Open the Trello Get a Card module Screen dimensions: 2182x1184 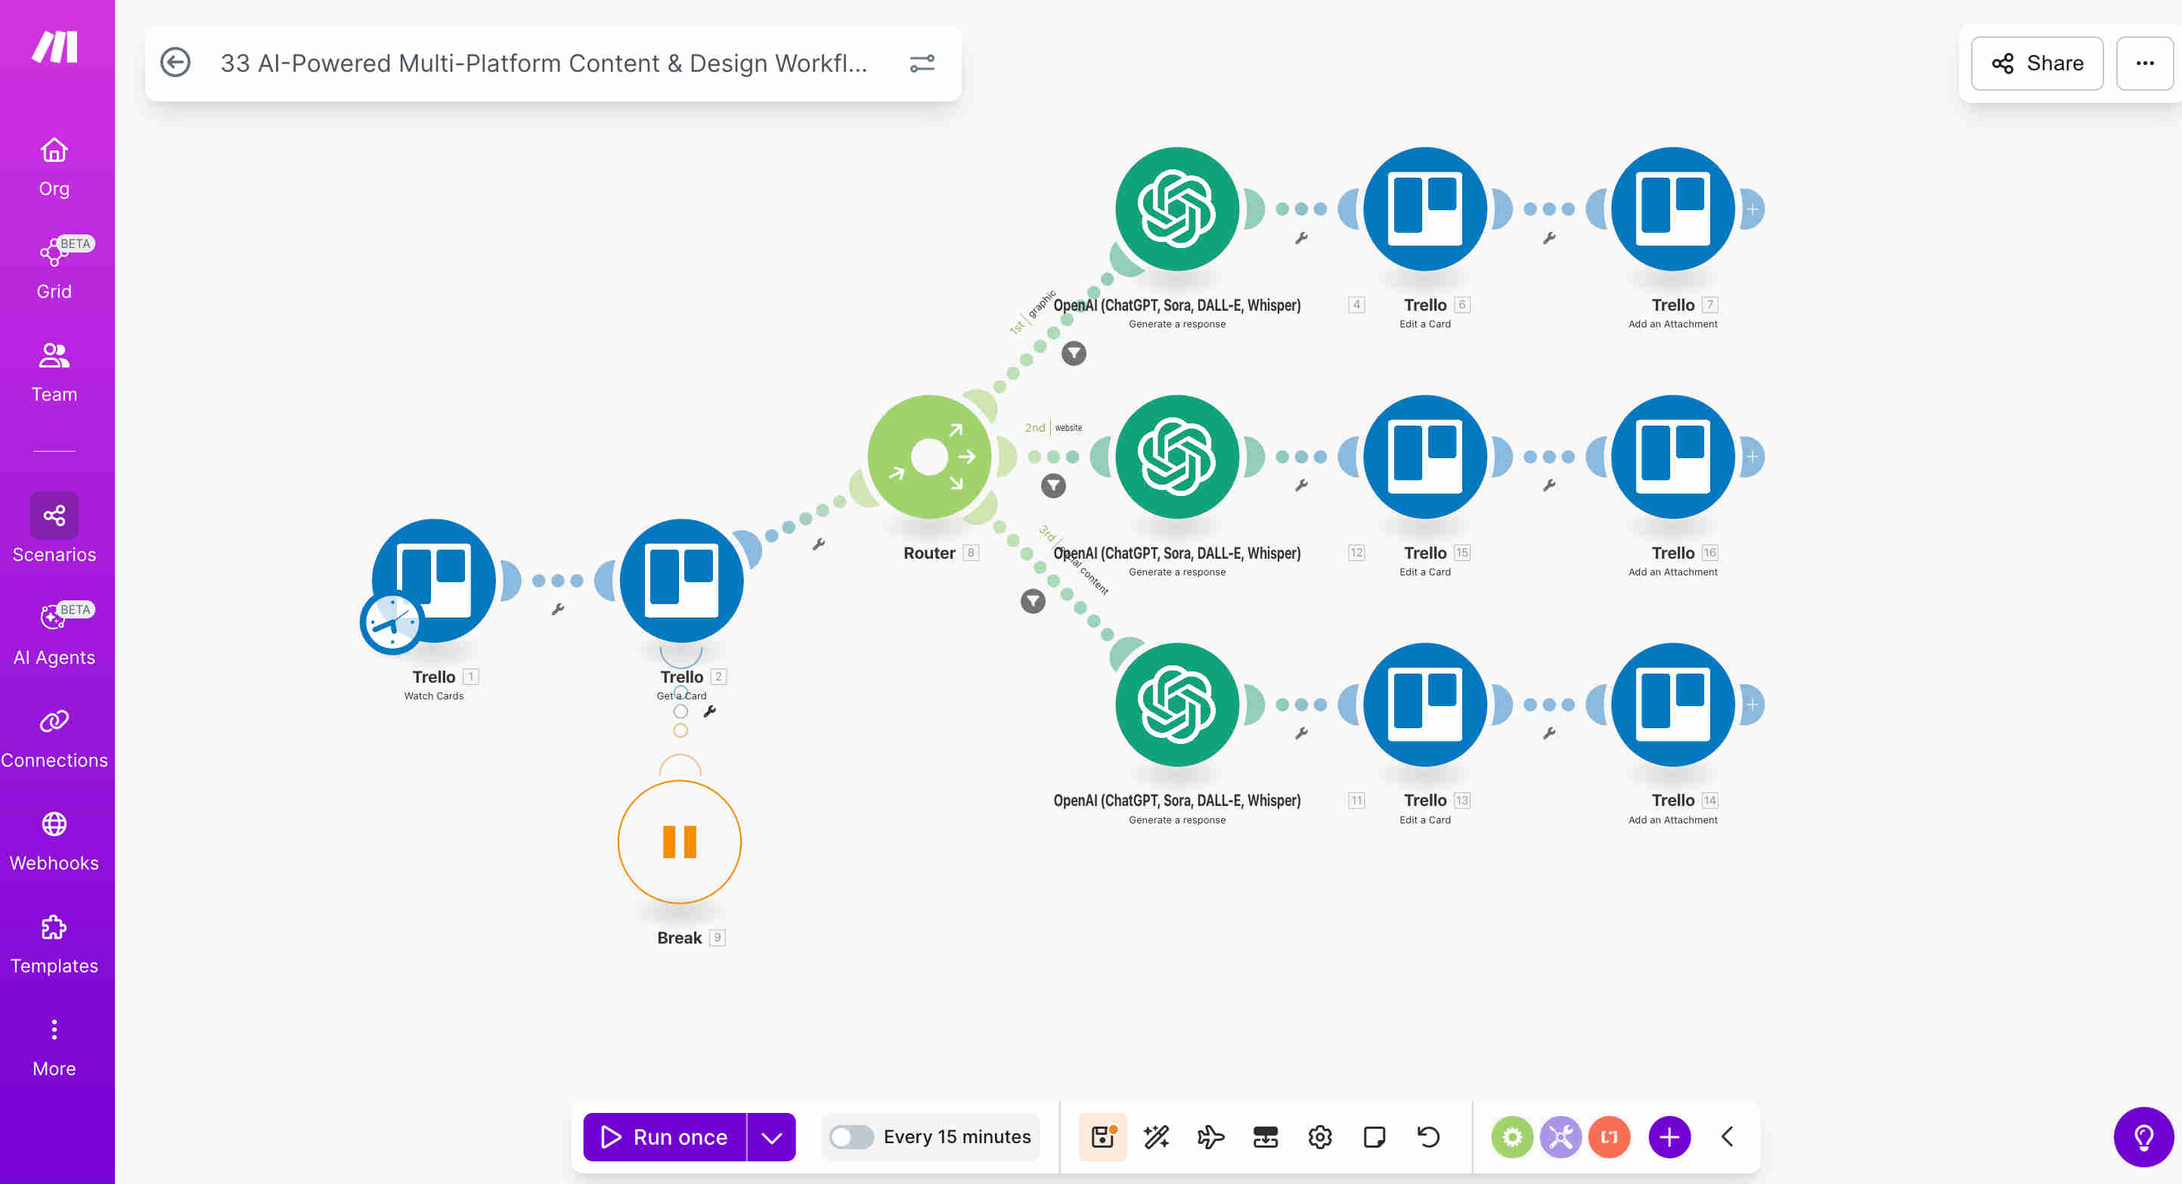pyautogui.click(x=681, y=580)
